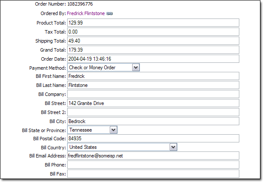263x182 pixels.
Task: Select the Bill First Name field
Action: [x=153, y=76]
